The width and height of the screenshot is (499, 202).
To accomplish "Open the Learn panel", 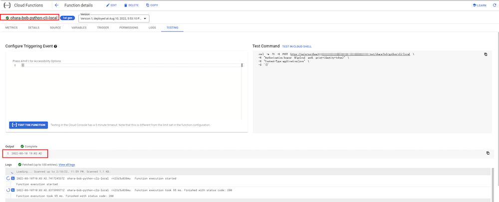I will tap(480, 5).
